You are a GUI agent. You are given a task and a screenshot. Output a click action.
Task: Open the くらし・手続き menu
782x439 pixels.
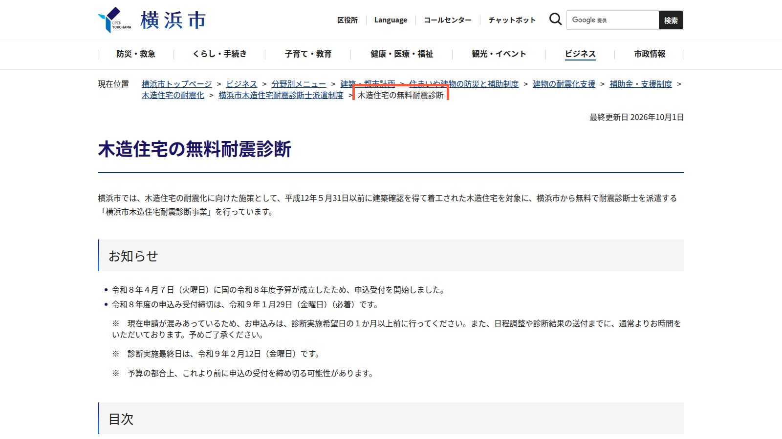point(219,54)
